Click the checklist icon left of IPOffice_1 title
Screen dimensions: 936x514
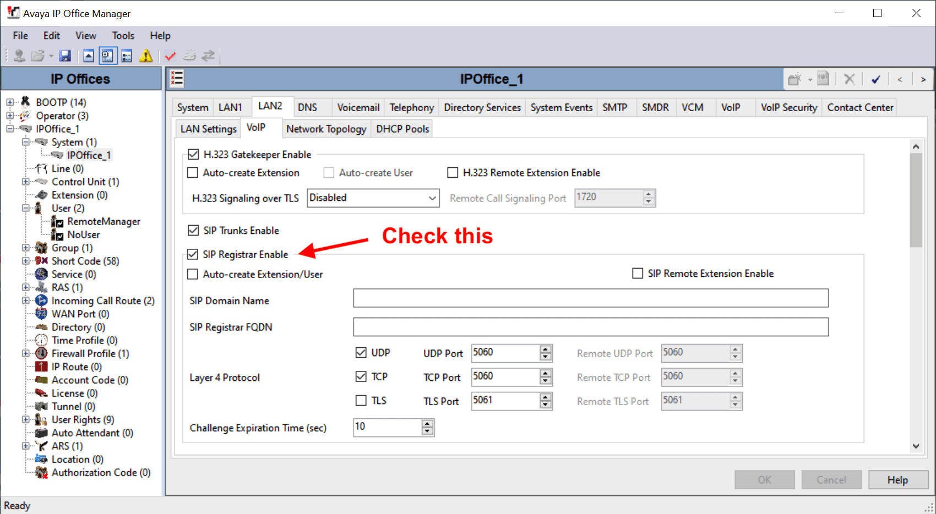click(x=177, y=79)
